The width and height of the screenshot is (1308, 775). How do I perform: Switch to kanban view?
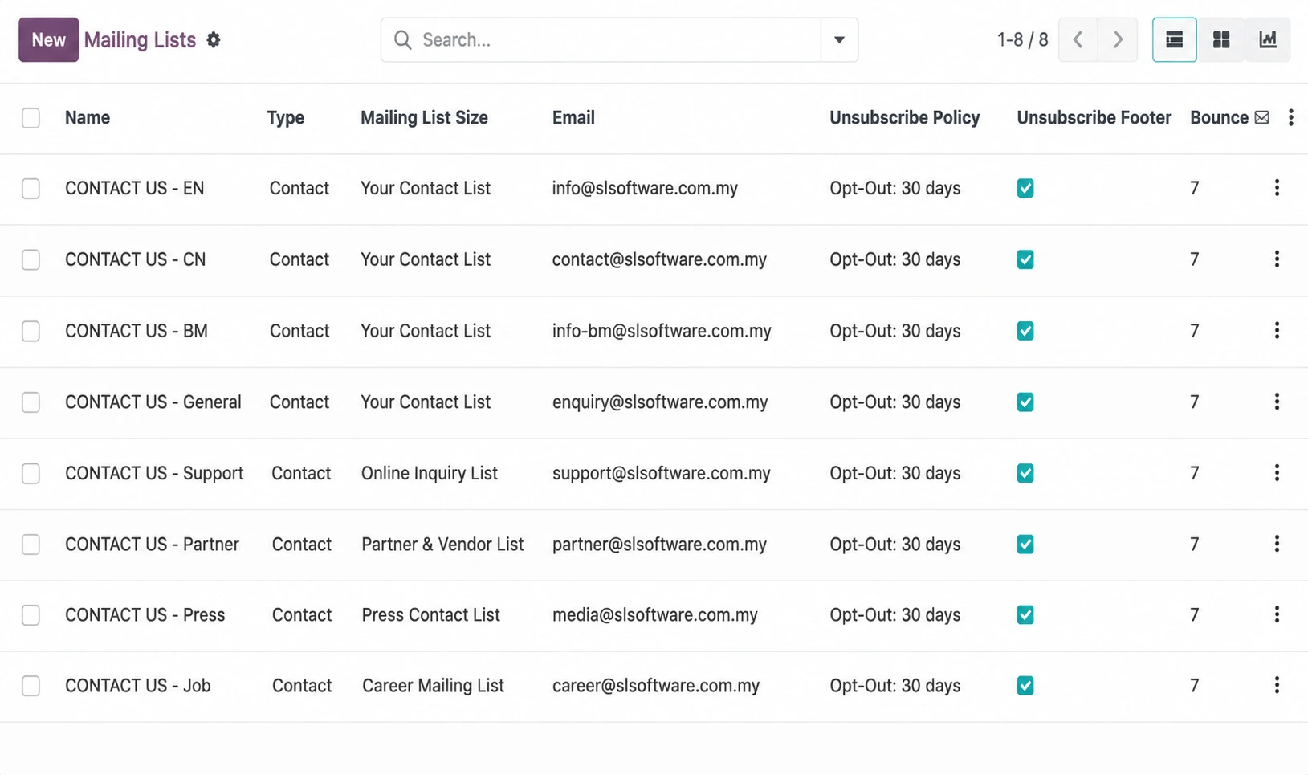point(1221,39)
